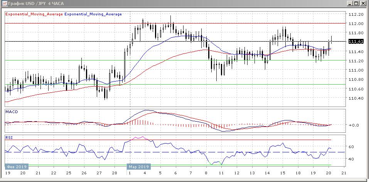Click the RSI 60 level label
This screenshot has width=369, height=182.
coord(351,147)
